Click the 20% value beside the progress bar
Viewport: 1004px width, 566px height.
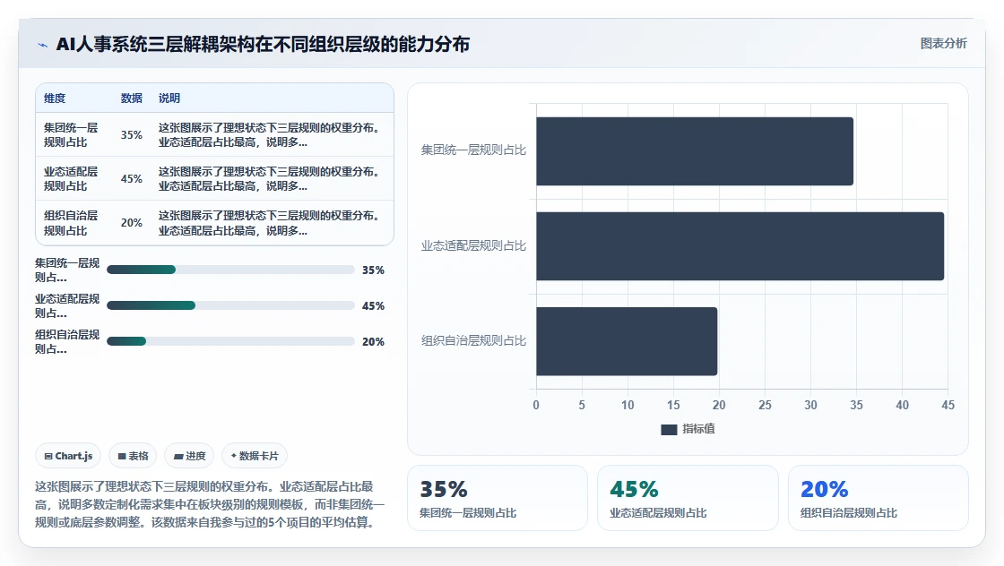point(373,342)
